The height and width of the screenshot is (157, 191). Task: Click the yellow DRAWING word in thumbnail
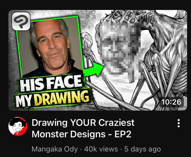(61, 99)
